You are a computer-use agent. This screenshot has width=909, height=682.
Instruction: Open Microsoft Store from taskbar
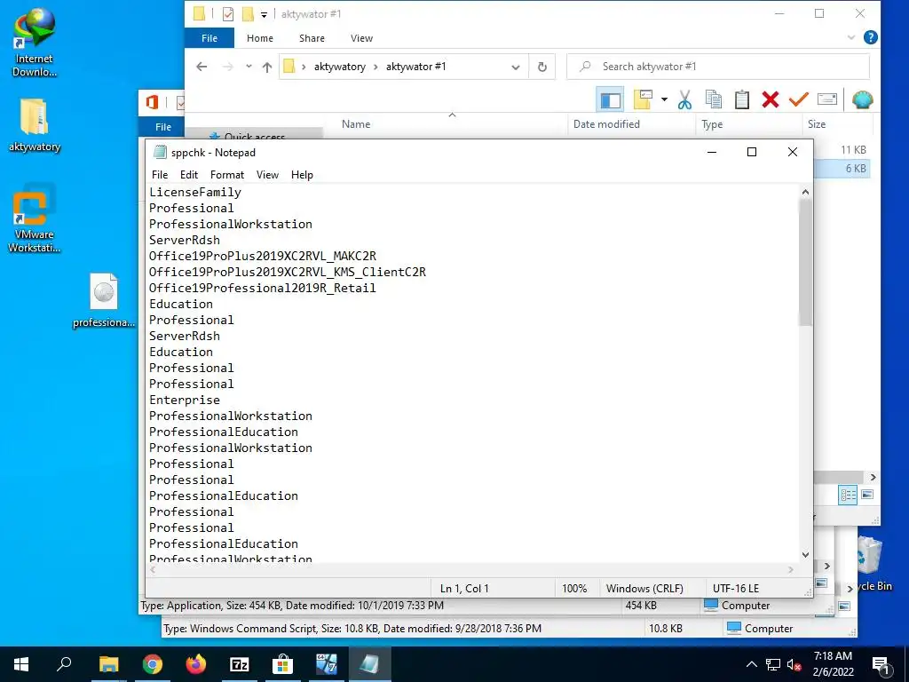click(282, 664)
